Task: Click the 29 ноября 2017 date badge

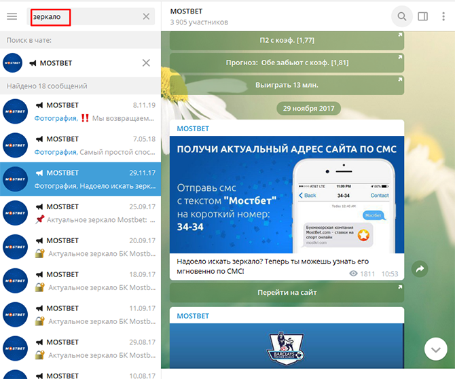Action: tap(308, 109)
